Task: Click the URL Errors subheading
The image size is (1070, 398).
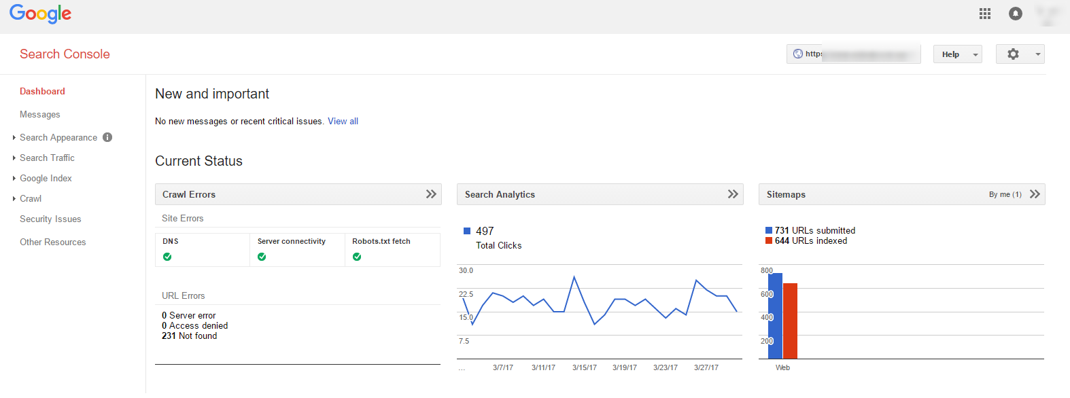Action: click(184, 295)
